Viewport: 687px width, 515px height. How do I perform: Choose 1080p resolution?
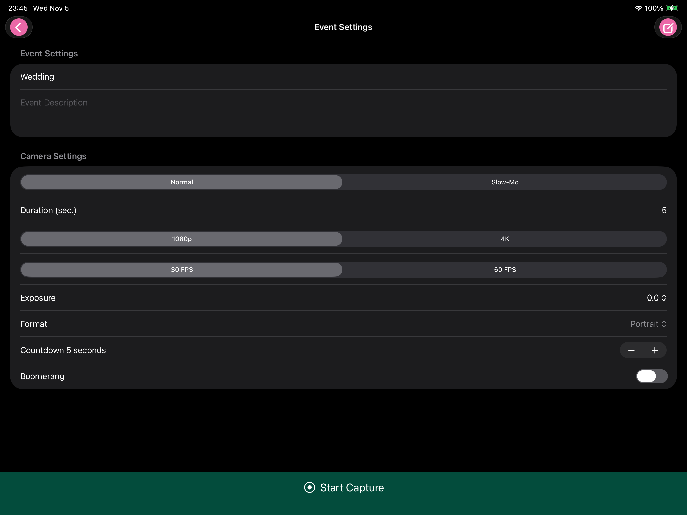[x=182, y=239]
